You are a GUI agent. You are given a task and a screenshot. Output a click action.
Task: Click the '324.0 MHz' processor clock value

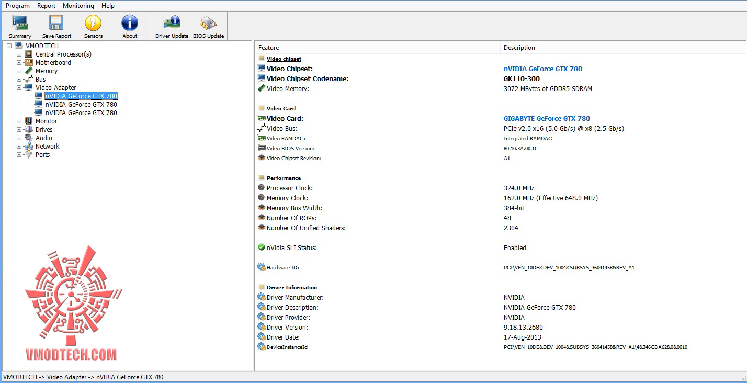coord(519,188)
